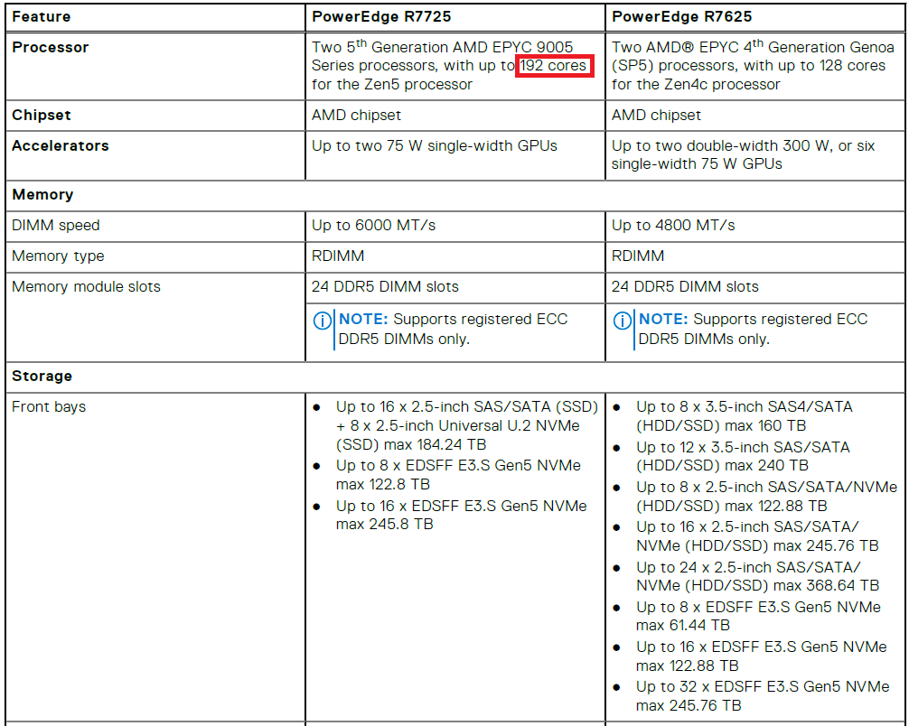Select the 'PowerEdge R7725' column header
The height and width of the screenshot is (726, 909).
pos(381,16)
